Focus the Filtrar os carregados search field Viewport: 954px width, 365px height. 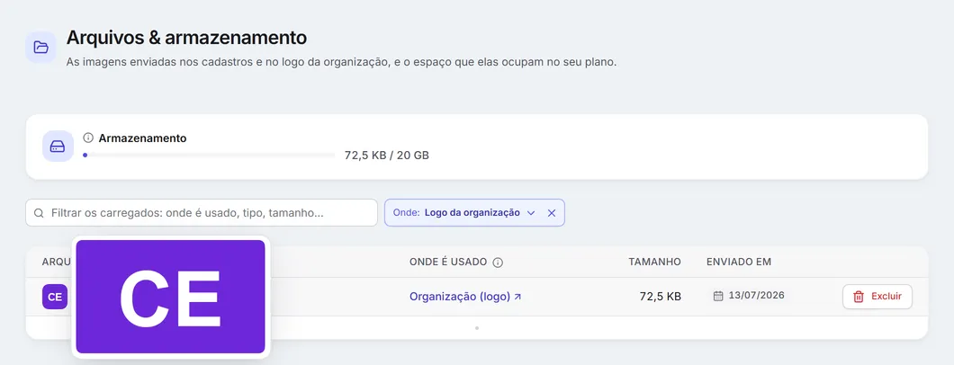(202, 212)
